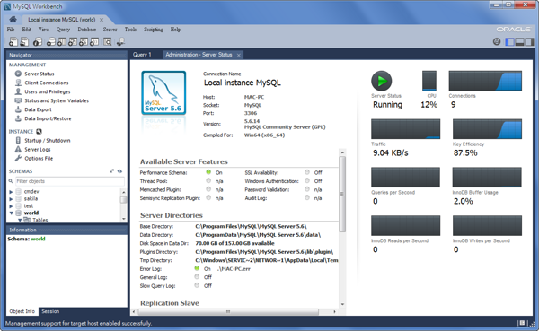This screenshot has width=539, height=331.
Task: Toggle the right sidebar panel visibility
Action: [x=530, y=42]
